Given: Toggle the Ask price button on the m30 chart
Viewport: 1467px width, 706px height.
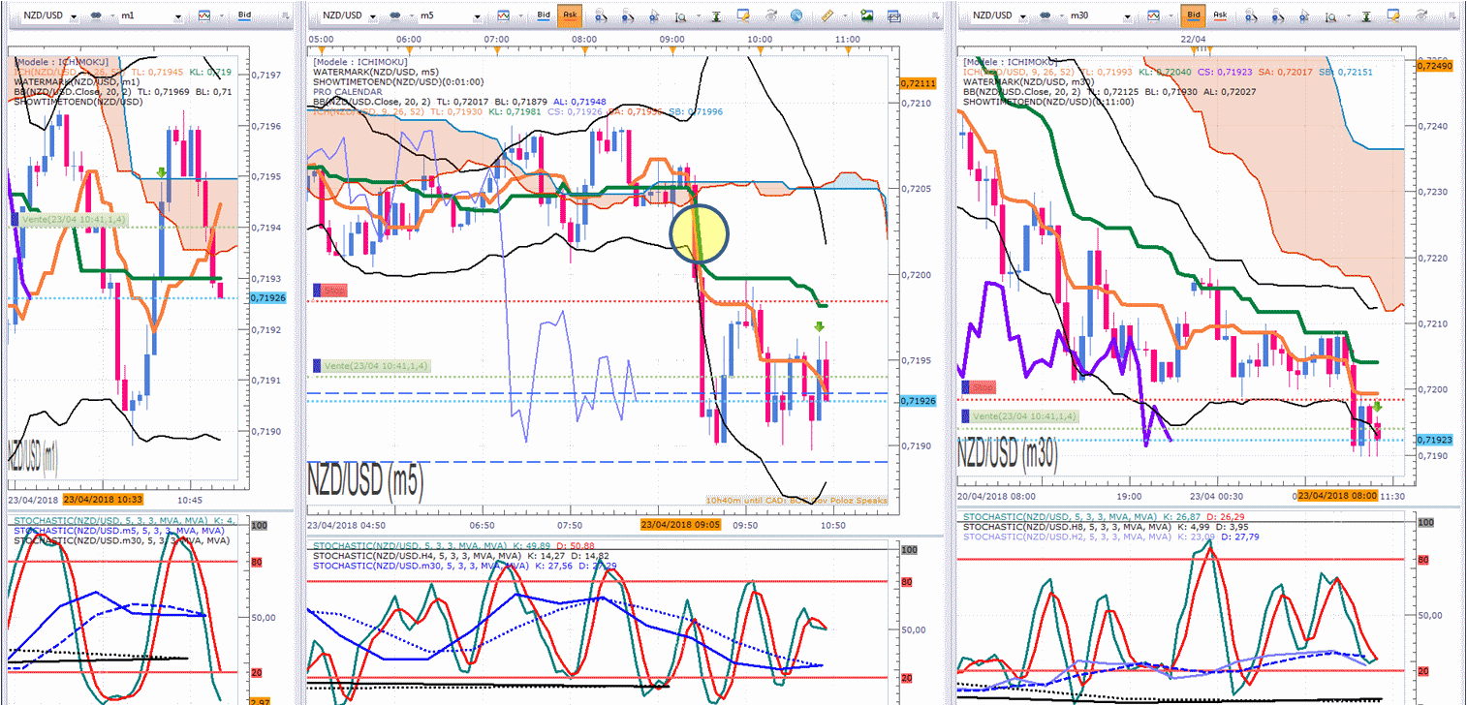Looking at the screenshot, I should [1219, 15].
